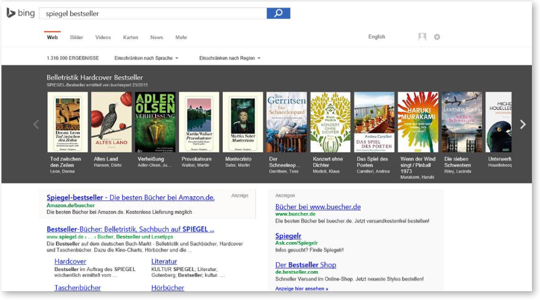Open the Karten tab

click(130, 38)
